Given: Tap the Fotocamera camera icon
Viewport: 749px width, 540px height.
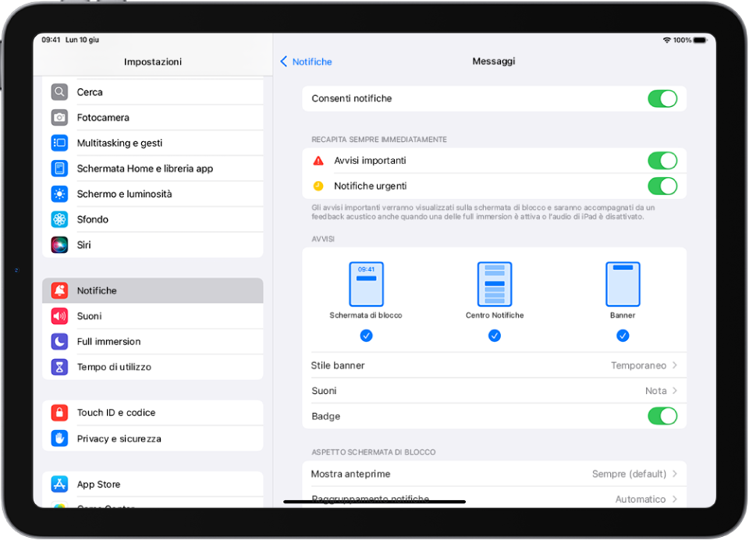Looking at the screenshot, I should (x=59, y=117).
